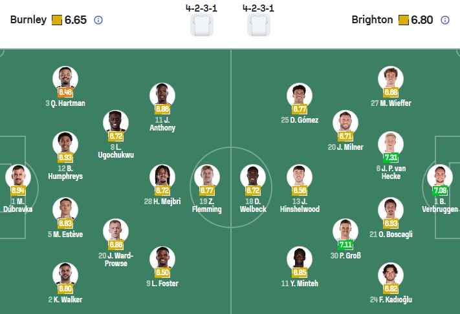
Task: Click J. P. van Hecke's 7.31 rating badge
Action: pos(391,158)
